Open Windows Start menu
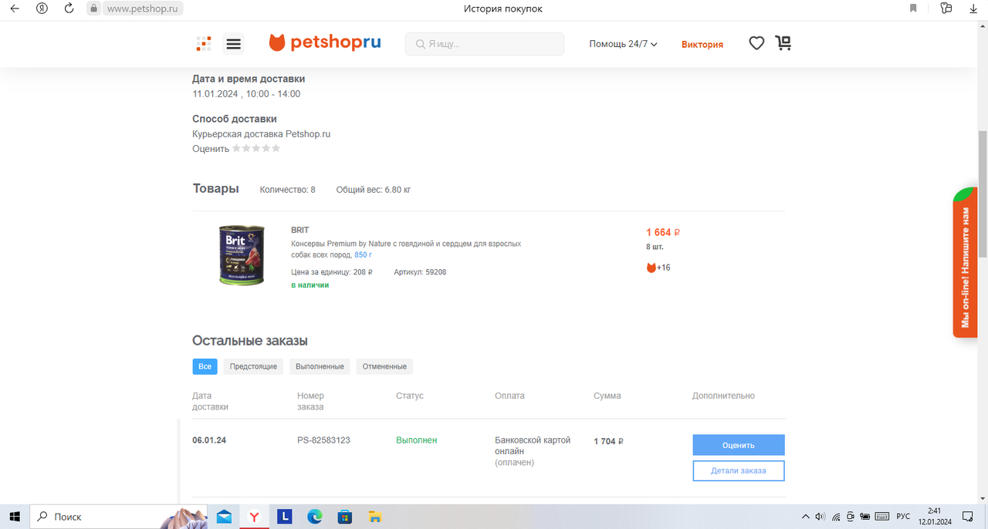 pyautogui.click(x=14, y=516)
